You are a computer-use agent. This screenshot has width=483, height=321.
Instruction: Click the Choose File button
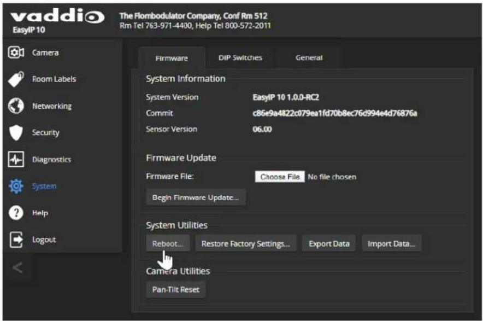click(x=280, y=177)
